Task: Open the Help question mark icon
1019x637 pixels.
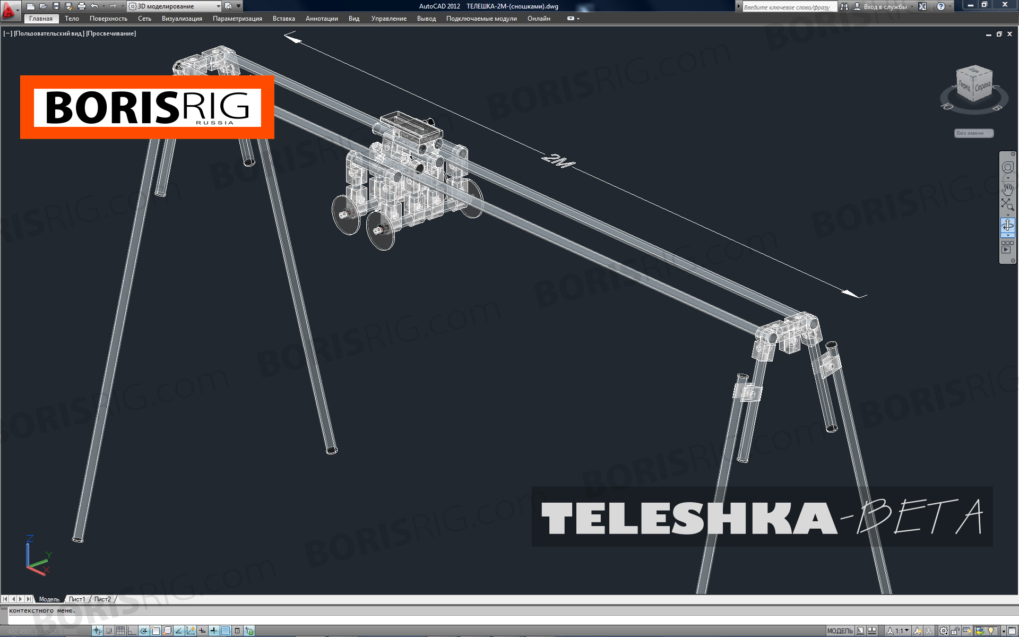Action: pyautogui.click(x=941, y=7)
